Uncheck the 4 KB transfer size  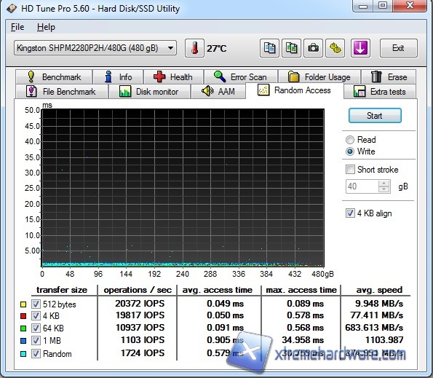point(36,315)
